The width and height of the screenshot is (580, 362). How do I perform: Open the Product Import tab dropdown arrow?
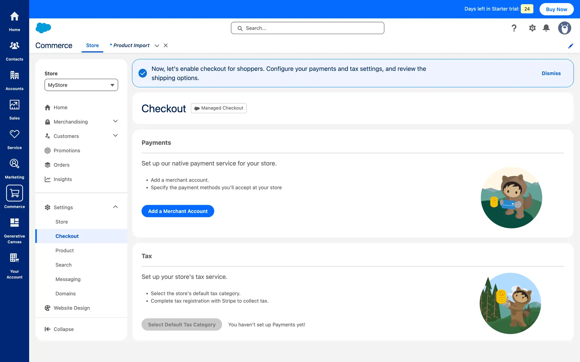coord(157,46)
